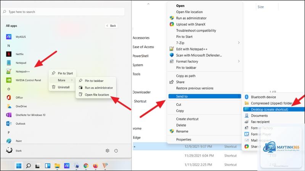Open the Stark user account menu
Screen dimensions: 305x171
(x=14, y=150)
